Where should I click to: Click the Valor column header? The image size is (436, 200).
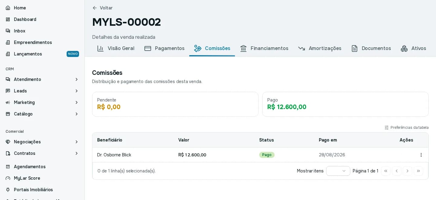[x=184, y=140]
